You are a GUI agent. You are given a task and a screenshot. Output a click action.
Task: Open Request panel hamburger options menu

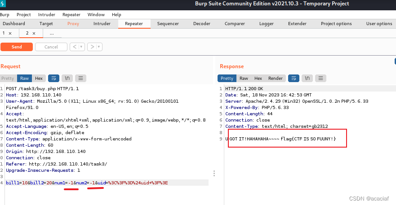coord(80,79)
